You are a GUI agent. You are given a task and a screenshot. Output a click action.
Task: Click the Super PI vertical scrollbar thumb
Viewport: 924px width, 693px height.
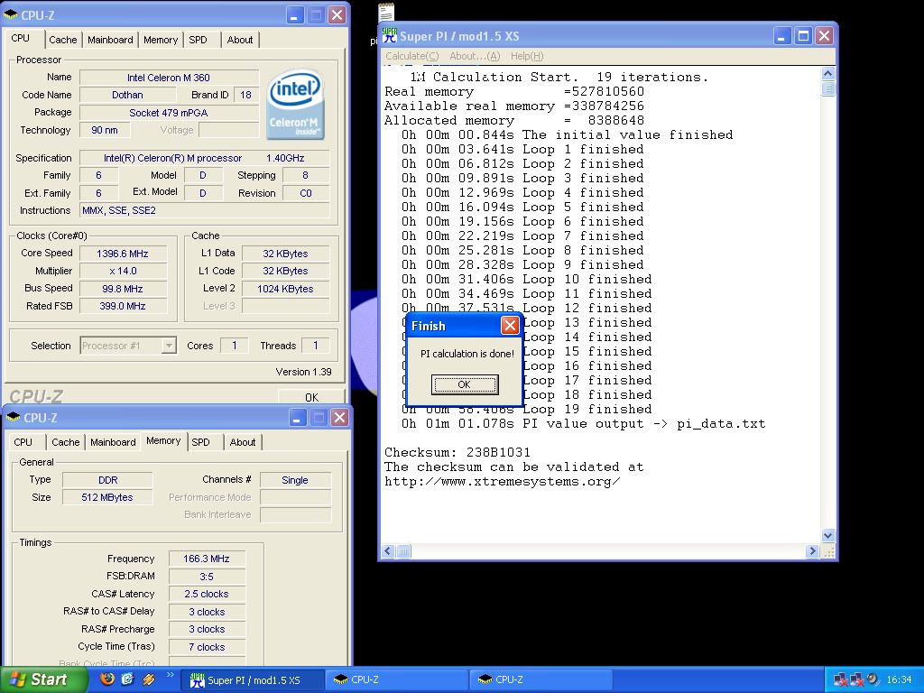pos(828,89)
